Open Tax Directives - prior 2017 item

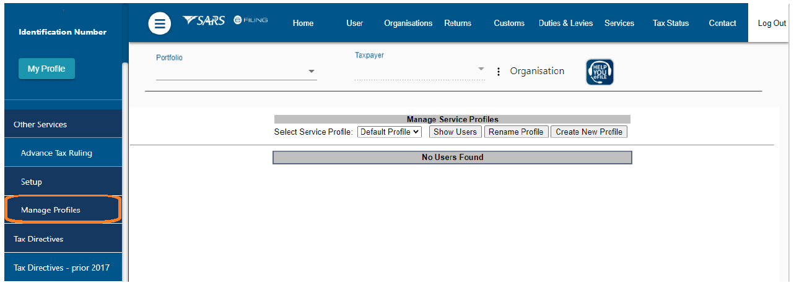[x=63, y=268]
